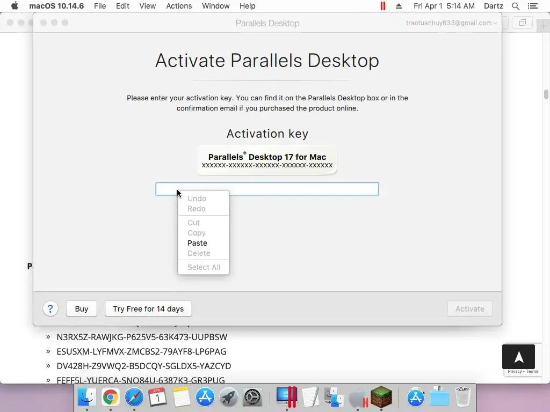Viewport: 550px width, 412px height.
Task: Click the scroll-to-top arrow button
Action: (518, 357)
